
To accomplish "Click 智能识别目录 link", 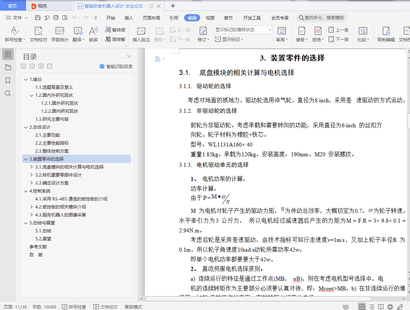I will (116, 66).
